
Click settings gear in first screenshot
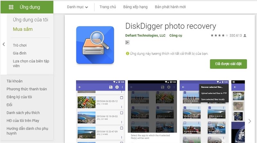[x=117, y=87]
